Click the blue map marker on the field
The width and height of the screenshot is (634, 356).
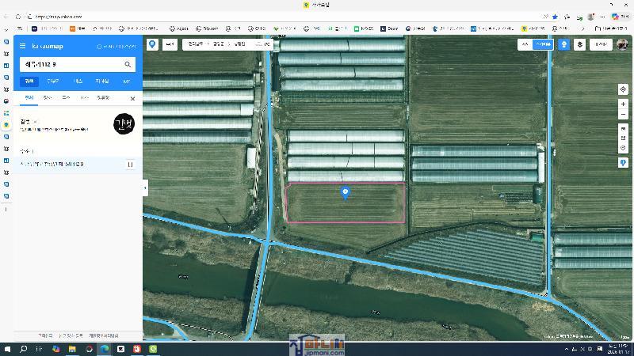[345, 192]
